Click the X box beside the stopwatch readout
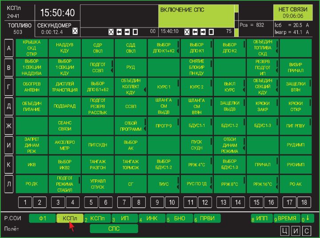Image resolution: width=320 pixels, height=238 pixels. click(75, 31)
